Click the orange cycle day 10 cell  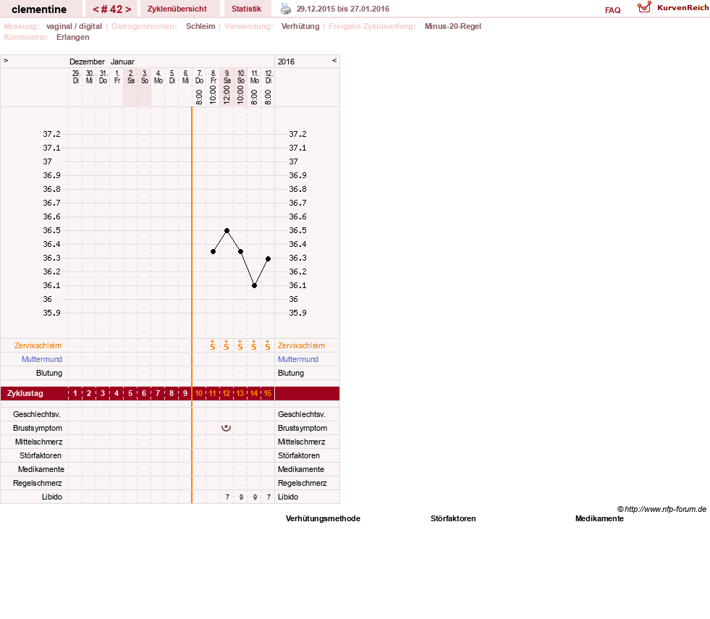click(199, 394)
